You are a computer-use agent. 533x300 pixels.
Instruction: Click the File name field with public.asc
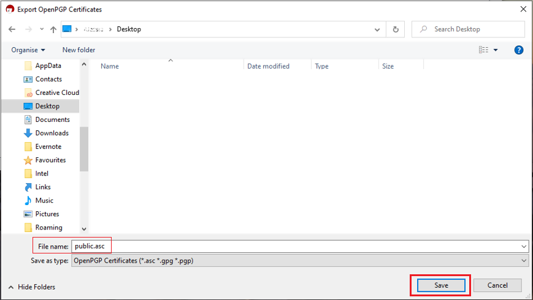pyautogui.click(x=300, y=246)
